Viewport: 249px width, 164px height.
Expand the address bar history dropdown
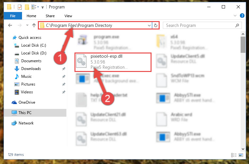pos(149,25)
